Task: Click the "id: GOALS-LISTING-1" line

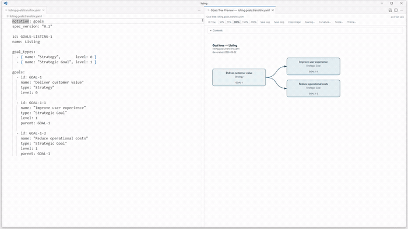Action: click(32, 37)
